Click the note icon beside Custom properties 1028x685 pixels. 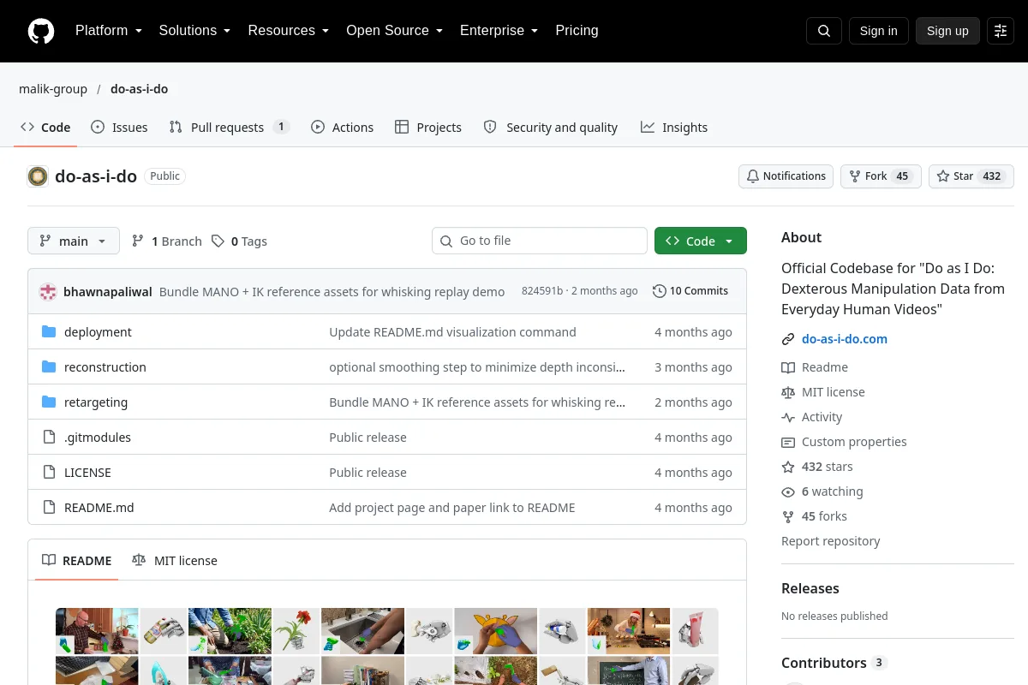(788, 442)
